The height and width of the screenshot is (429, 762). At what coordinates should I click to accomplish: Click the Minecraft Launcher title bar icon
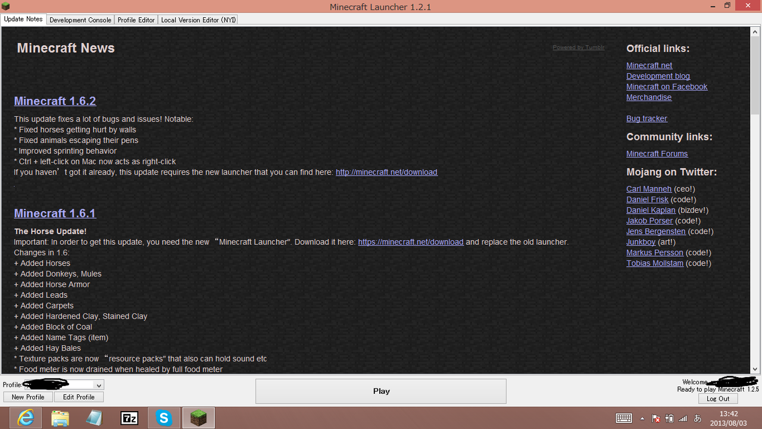[7, 7]
